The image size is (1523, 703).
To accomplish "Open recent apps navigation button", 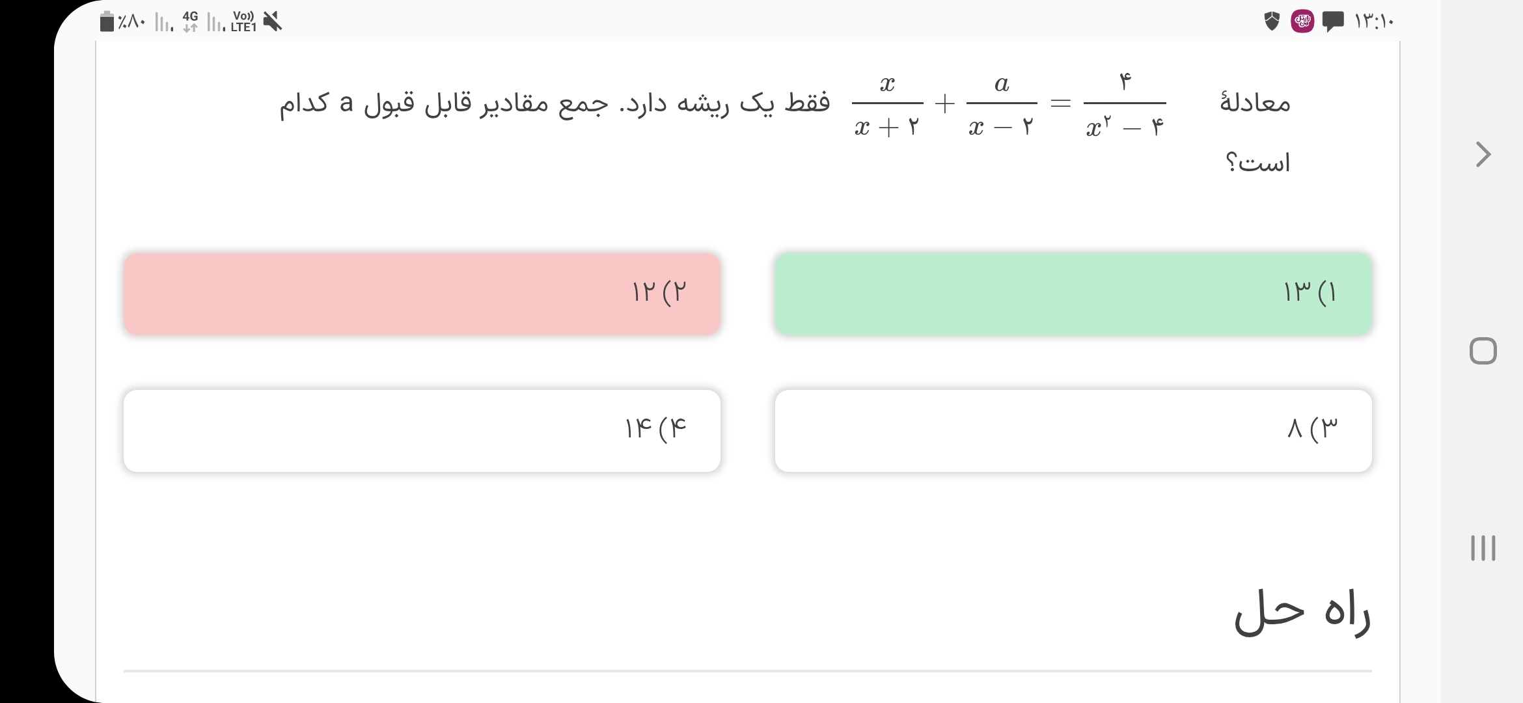I will pyautogui.click(x=1483, y=547).
